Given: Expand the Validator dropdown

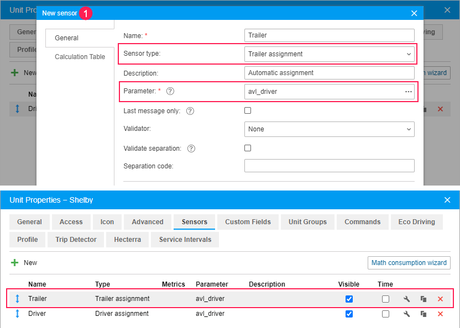Looking at the screenshot, I should (x=329, y=129).
